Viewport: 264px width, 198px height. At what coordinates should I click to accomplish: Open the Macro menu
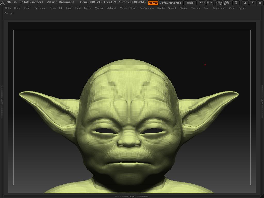[88, 8]
